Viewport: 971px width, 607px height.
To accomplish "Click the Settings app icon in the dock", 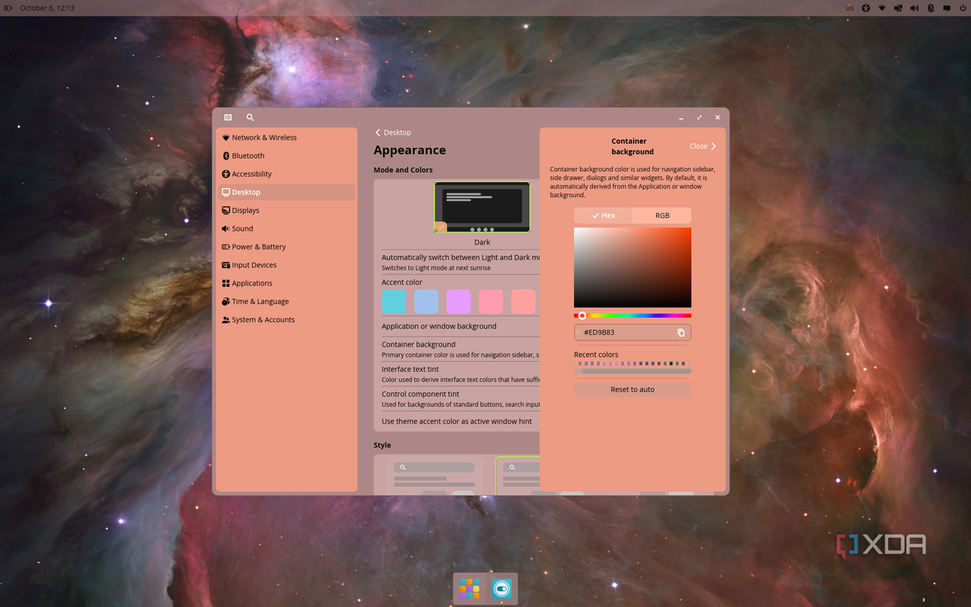I will tap(502, 588).
